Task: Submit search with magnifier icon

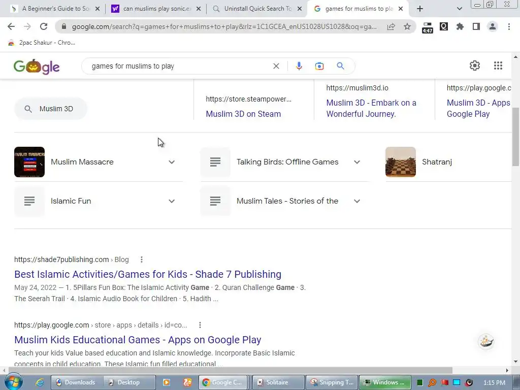Action: (340, 66)
